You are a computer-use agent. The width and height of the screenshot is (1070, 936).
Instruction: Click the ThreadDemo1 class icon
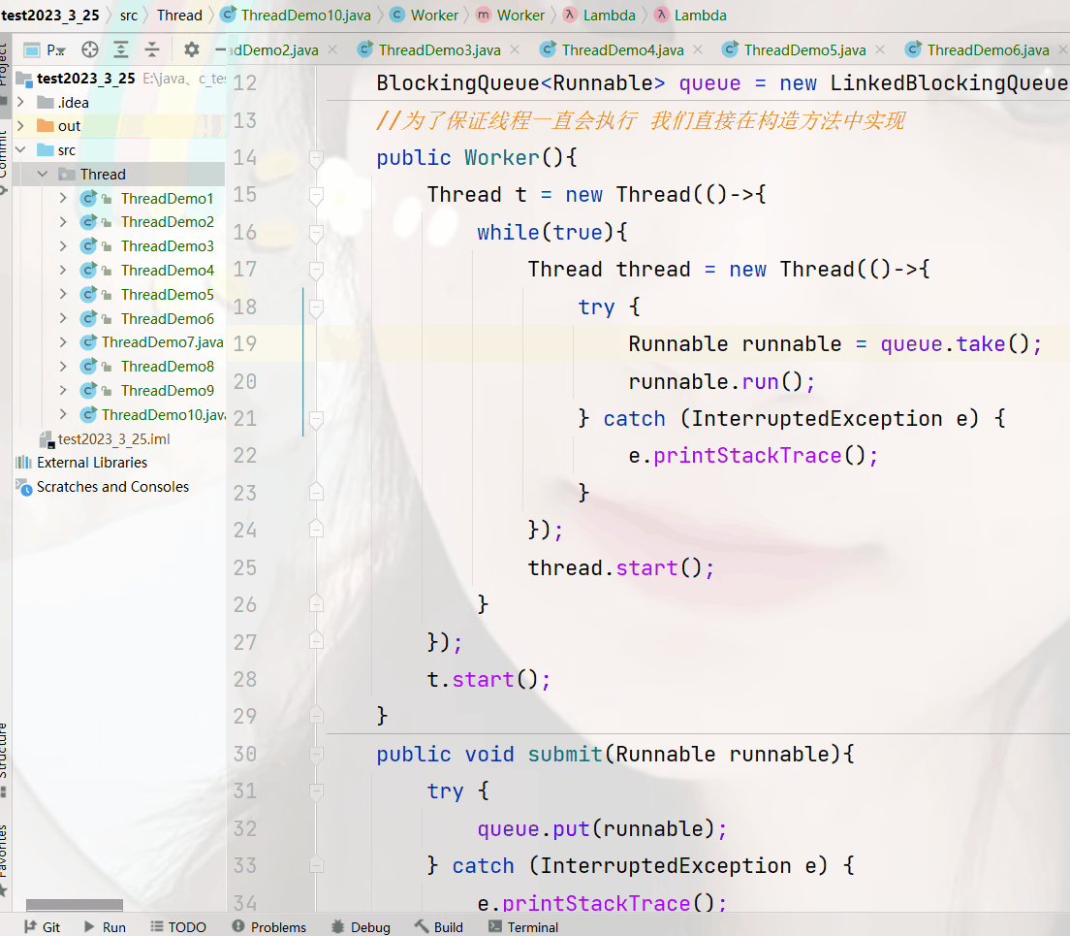point(88,198)
